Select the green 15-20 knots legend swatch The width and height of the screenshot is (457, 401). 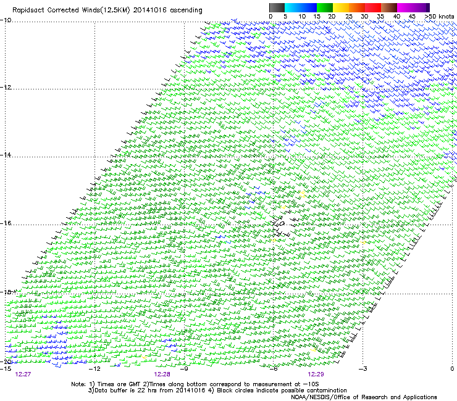click(x=324, y=7)
